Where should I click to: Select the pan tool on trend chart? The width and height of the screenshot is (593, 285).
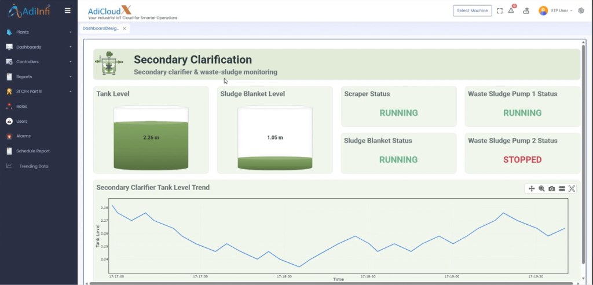coord(532,188)
